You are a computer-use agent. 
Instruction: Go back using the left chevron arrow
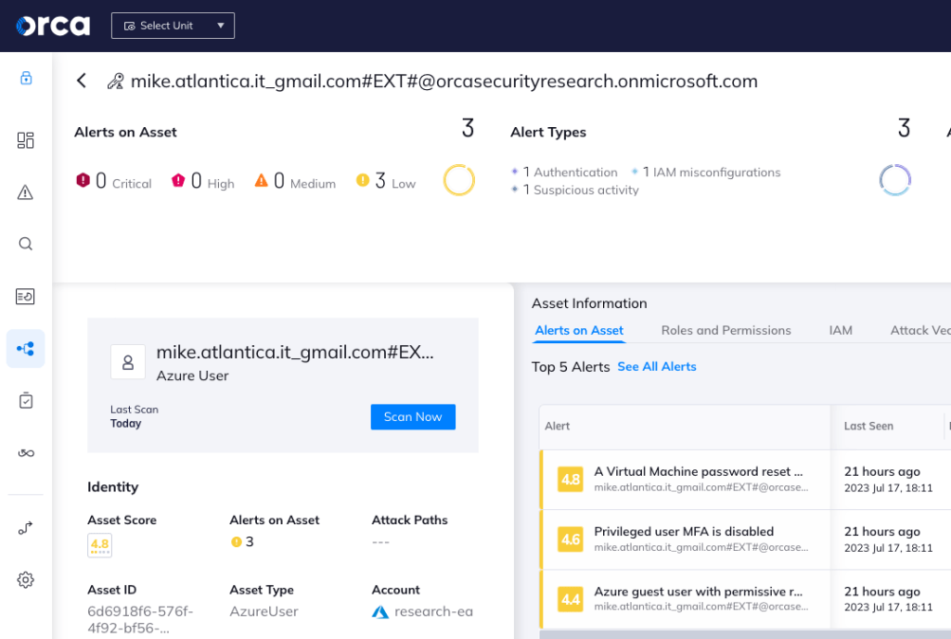tap(82, 81)
